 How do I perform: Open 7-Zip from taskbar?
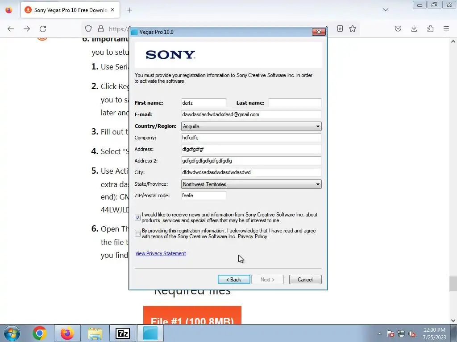tap(123, 333)
